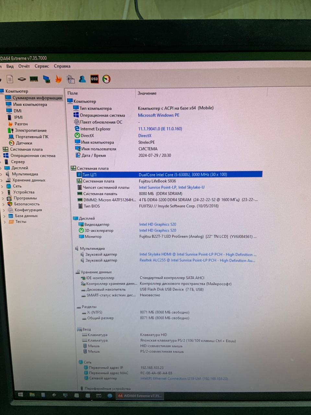Click the Microsoft Windows PE link

(x=158, y=115)
